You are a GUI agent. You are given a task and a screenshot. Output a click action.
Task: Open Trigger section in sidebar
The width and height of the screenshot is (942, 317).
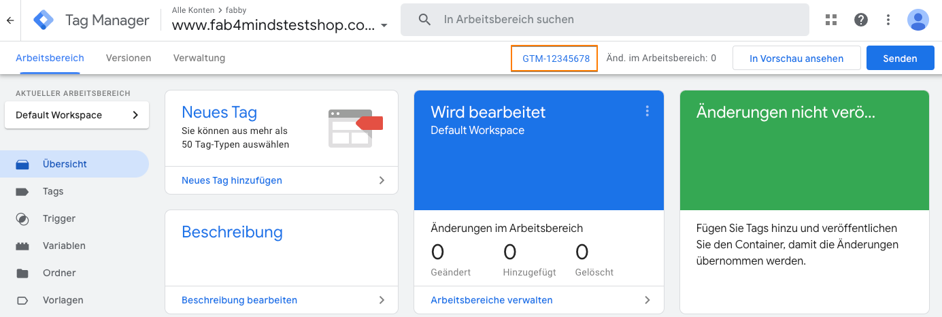coord(58,218)
